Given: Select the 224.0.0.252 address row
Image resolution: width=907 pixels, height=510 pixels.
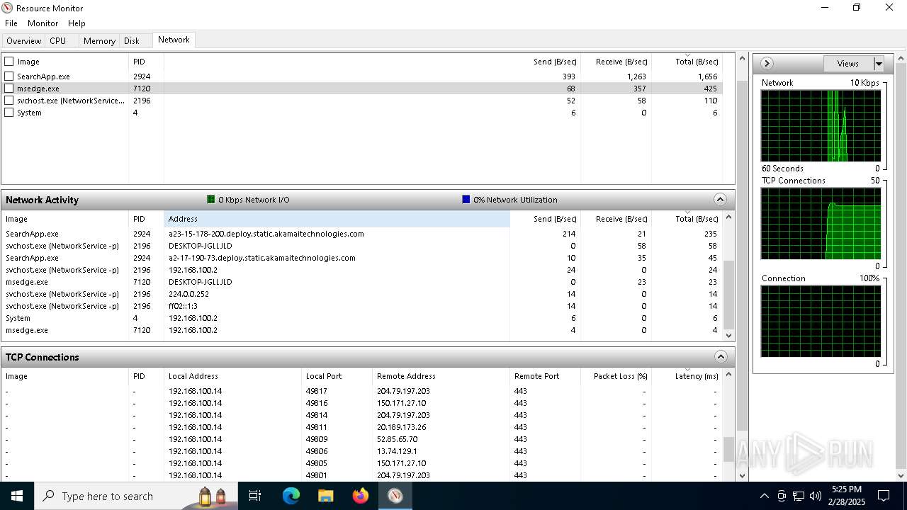Looking at the screenshot, I should 362,294.
